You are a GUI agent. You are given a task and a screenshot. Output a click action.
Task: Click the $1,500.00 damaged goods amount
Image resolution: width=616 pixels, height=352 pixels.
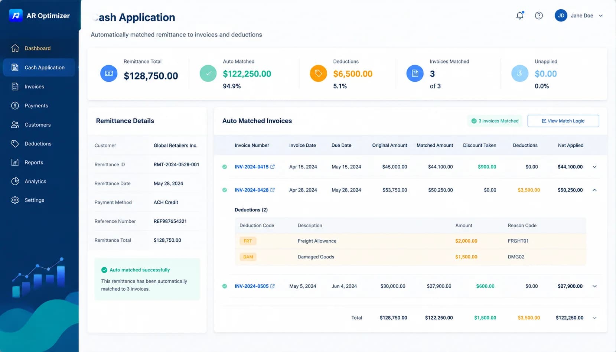click(x=466, y=257)
